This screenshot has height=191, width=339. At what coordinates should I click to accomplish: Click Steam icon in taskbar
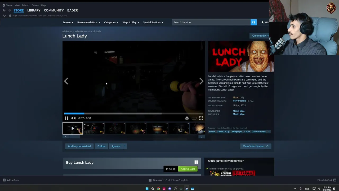pyautogui.click(x=186, y=189)
